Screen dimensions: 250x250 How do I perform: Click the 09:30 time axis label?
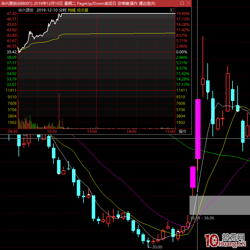tap(13, 132)
